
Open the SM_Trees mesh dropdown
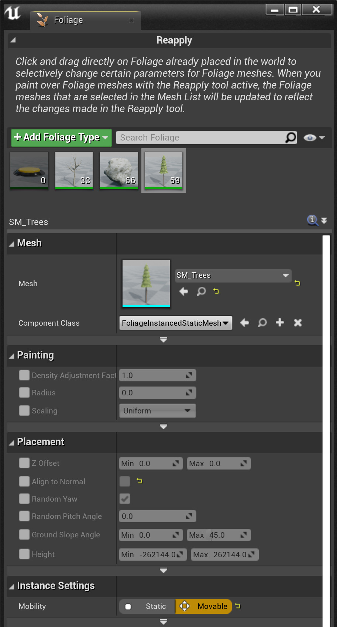(233, 276)
